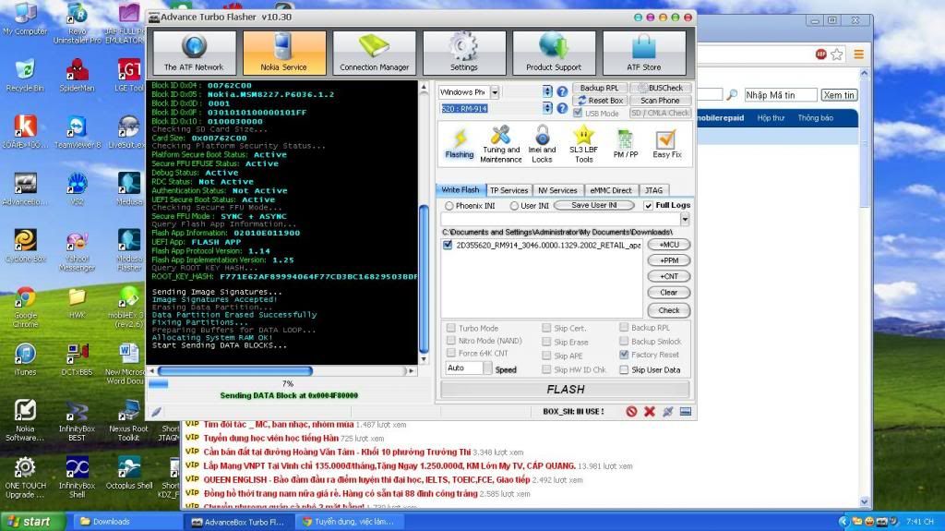Image resolution: width=945 pixels, height=531 pixels.
Task: Enable the Skip Erase checkbox
Action: [546, 342]
